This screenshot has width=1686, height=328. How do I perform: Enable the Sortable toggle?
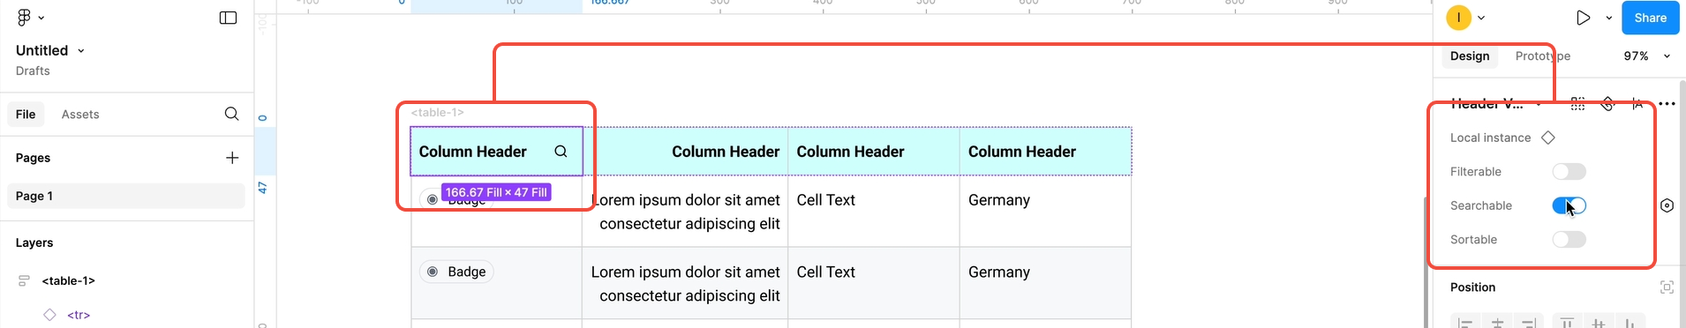(1569, 240)
